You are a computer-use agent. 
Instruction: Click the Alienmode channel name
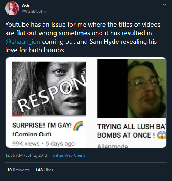pos(113,146)
